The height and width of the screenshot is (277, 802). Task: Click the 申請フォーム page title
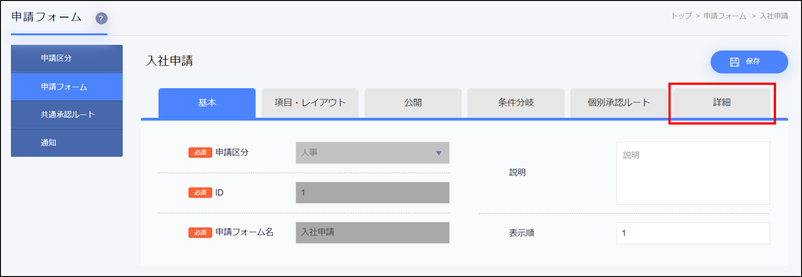[47, 17]
